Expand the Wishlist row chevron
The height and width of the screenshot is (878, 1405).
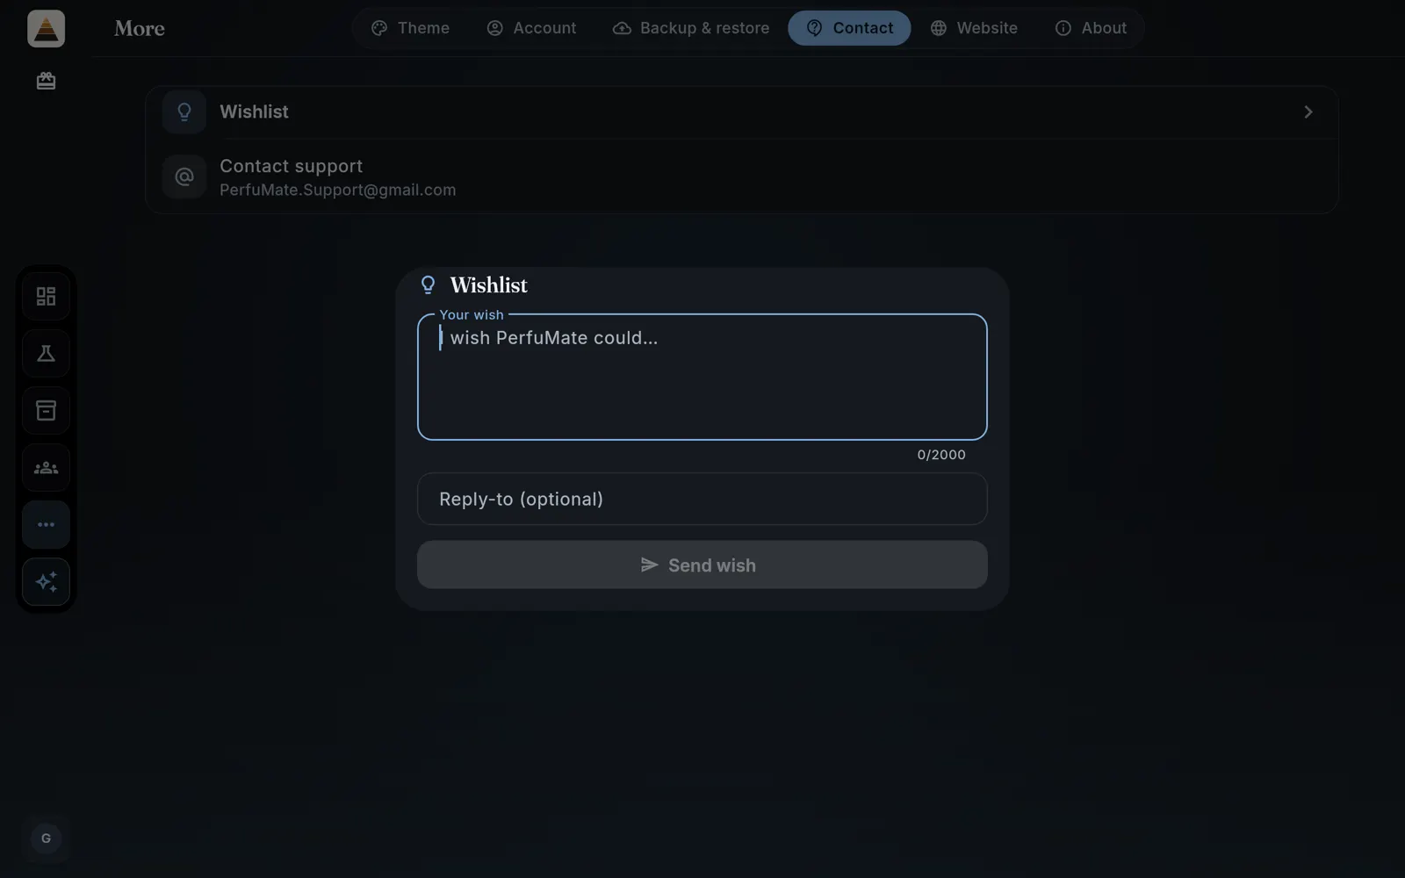point(1308,112)
